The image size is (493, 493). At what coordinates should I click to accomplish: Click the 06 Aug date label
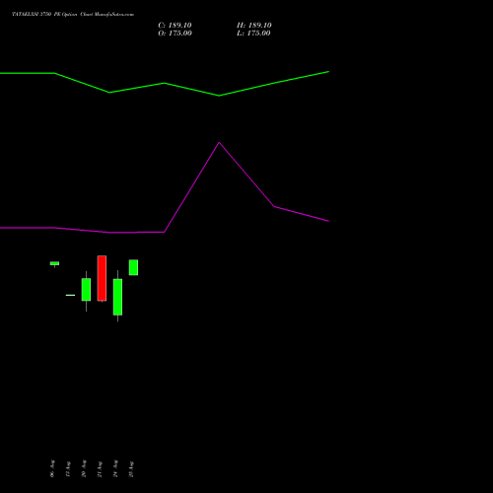pos(52,468)
